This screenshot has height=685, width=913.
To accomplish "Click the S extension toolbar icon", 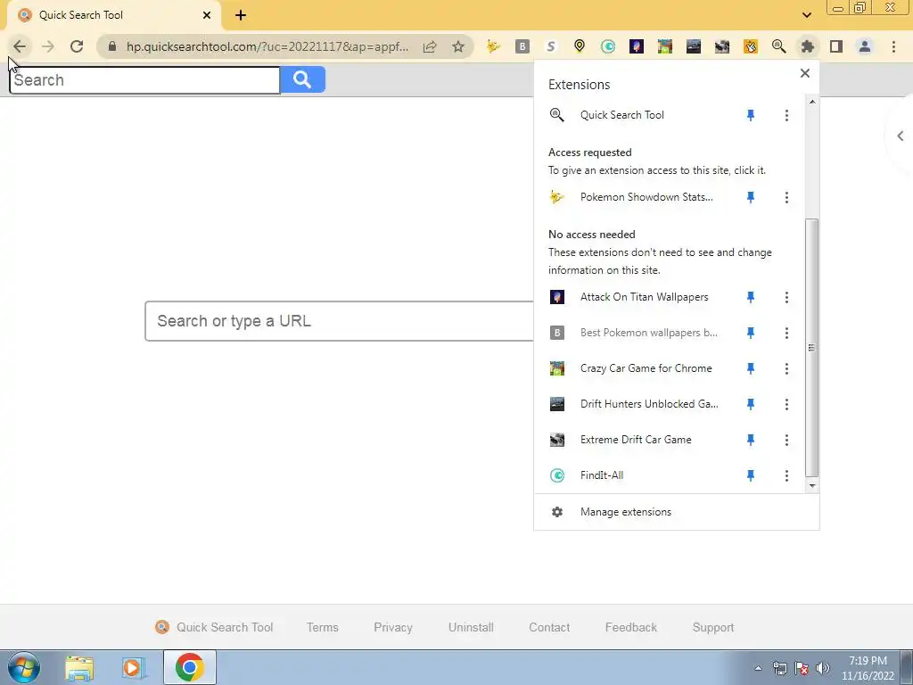I will [551, 46].
